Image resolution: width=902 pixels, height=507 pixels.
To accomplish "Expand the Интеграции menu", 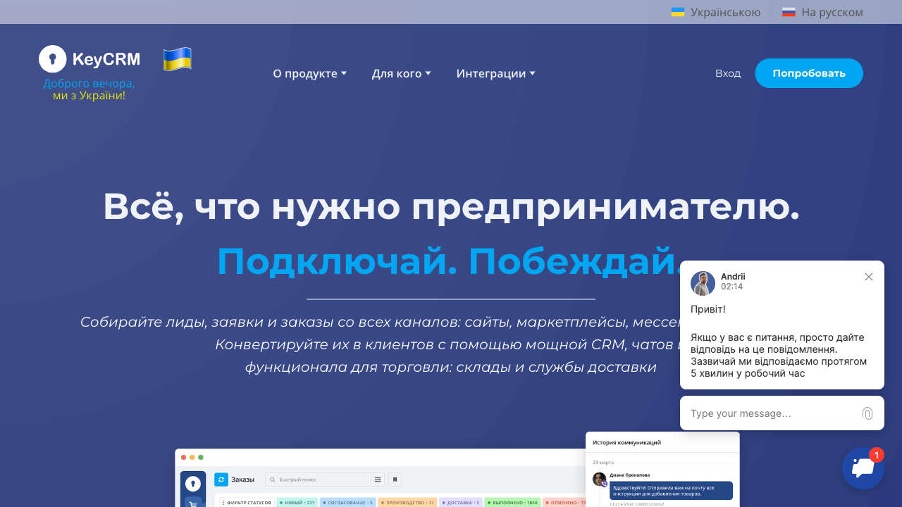I will tap(496, 73).
